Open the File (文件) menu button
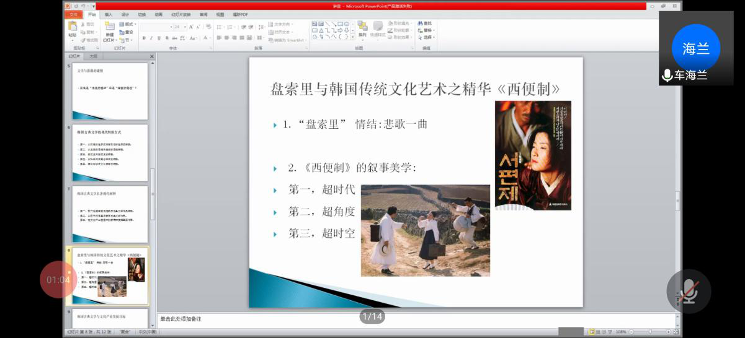Screen dimensions: 745x338 click(74, 14)
